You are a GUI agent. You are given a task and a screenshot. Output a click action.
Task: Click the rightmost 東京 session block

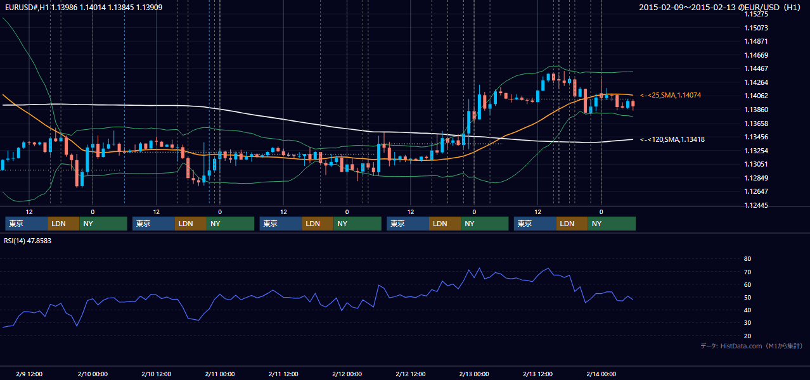536,224
